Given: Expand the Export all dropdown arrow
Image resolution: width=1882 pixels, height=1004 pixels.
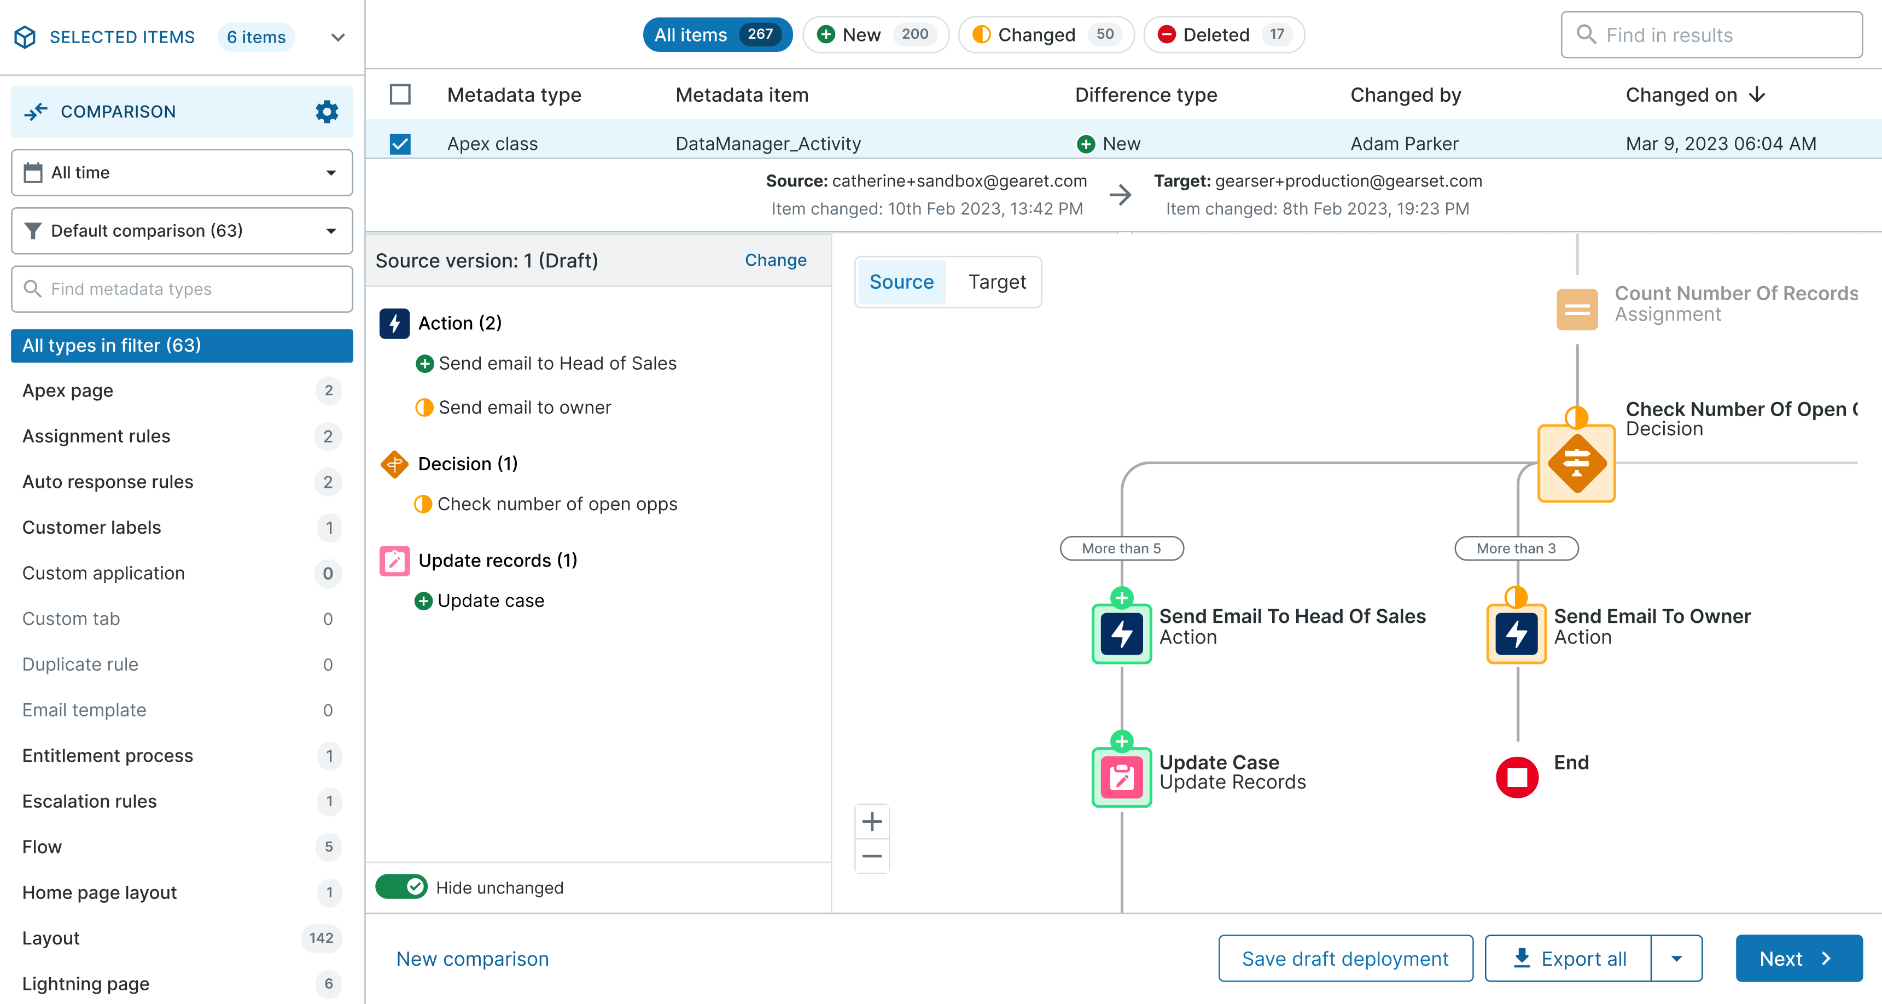Looking at the screenshot, I should click(1677, 959).
